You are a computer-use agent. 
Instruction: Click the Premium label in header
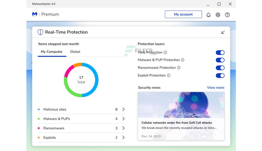pos(50,14)
